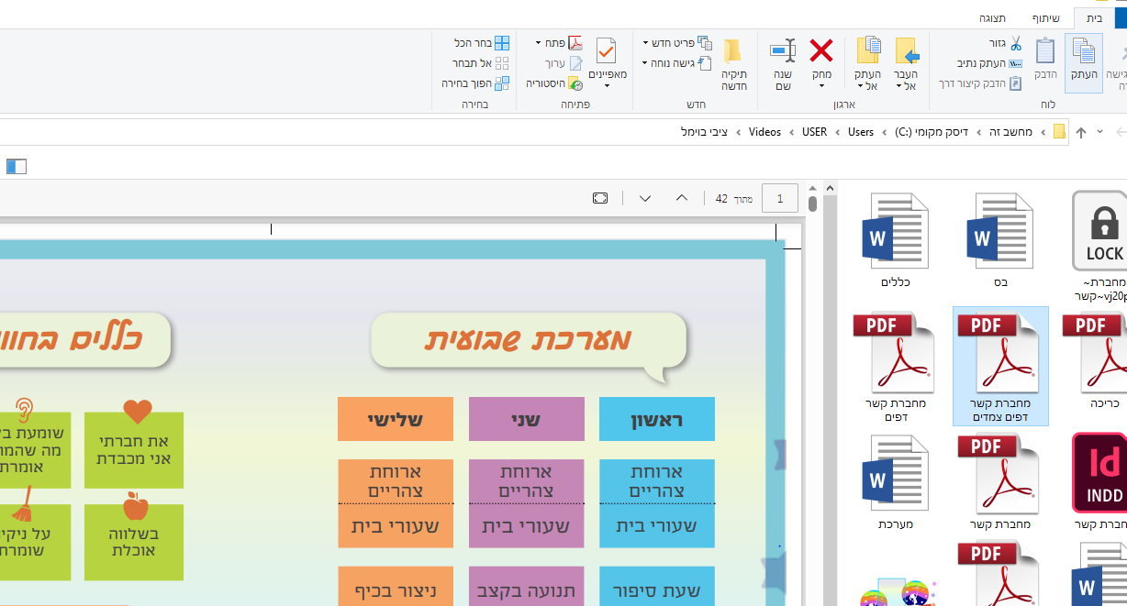Click the preview page number field
Image resolution: width=1127 pixels, height=606 pixels.
coord(780,198)
